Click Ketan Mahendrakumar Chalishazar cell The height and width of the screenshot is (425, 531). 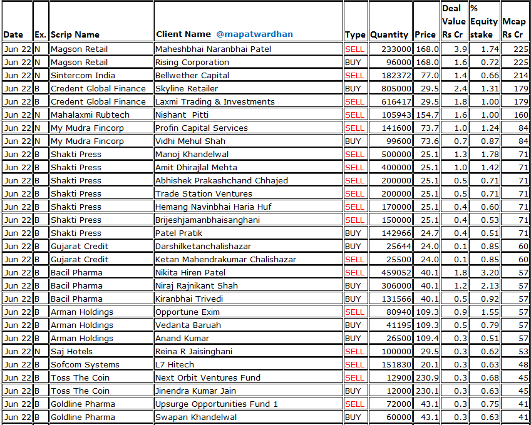(x=248, y=260)
